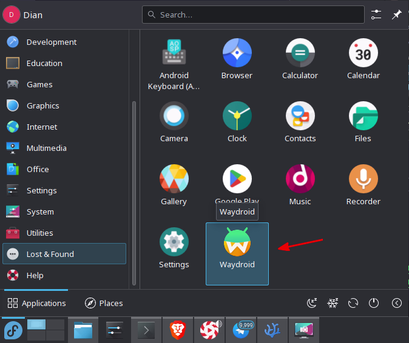Open the virtual desktop pager

click(46, 330)
